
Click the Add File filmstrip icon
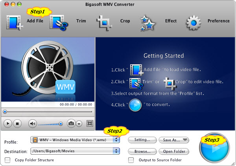click(x=15, y=23)
